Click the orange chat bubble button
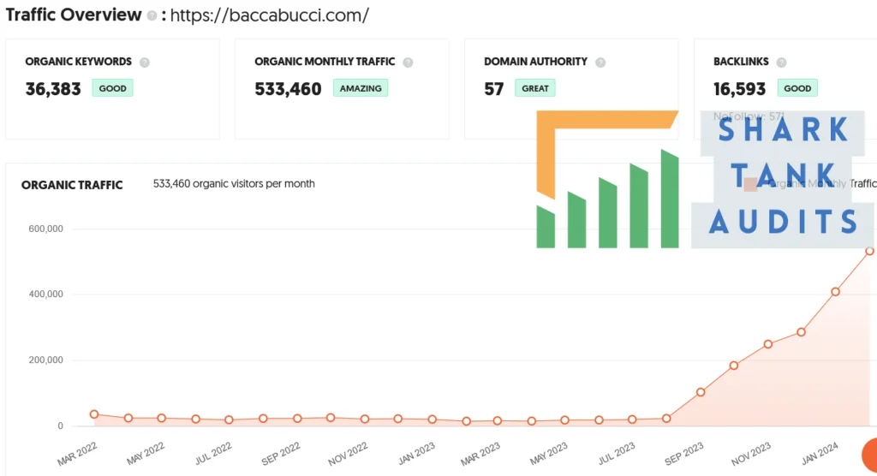The image size is (877, 476). (x=870, y=455)
